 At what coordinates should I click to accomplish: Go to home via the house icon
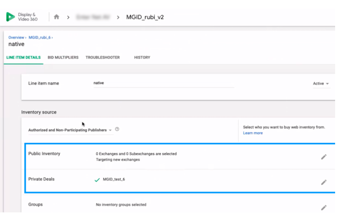pos(56,17)
